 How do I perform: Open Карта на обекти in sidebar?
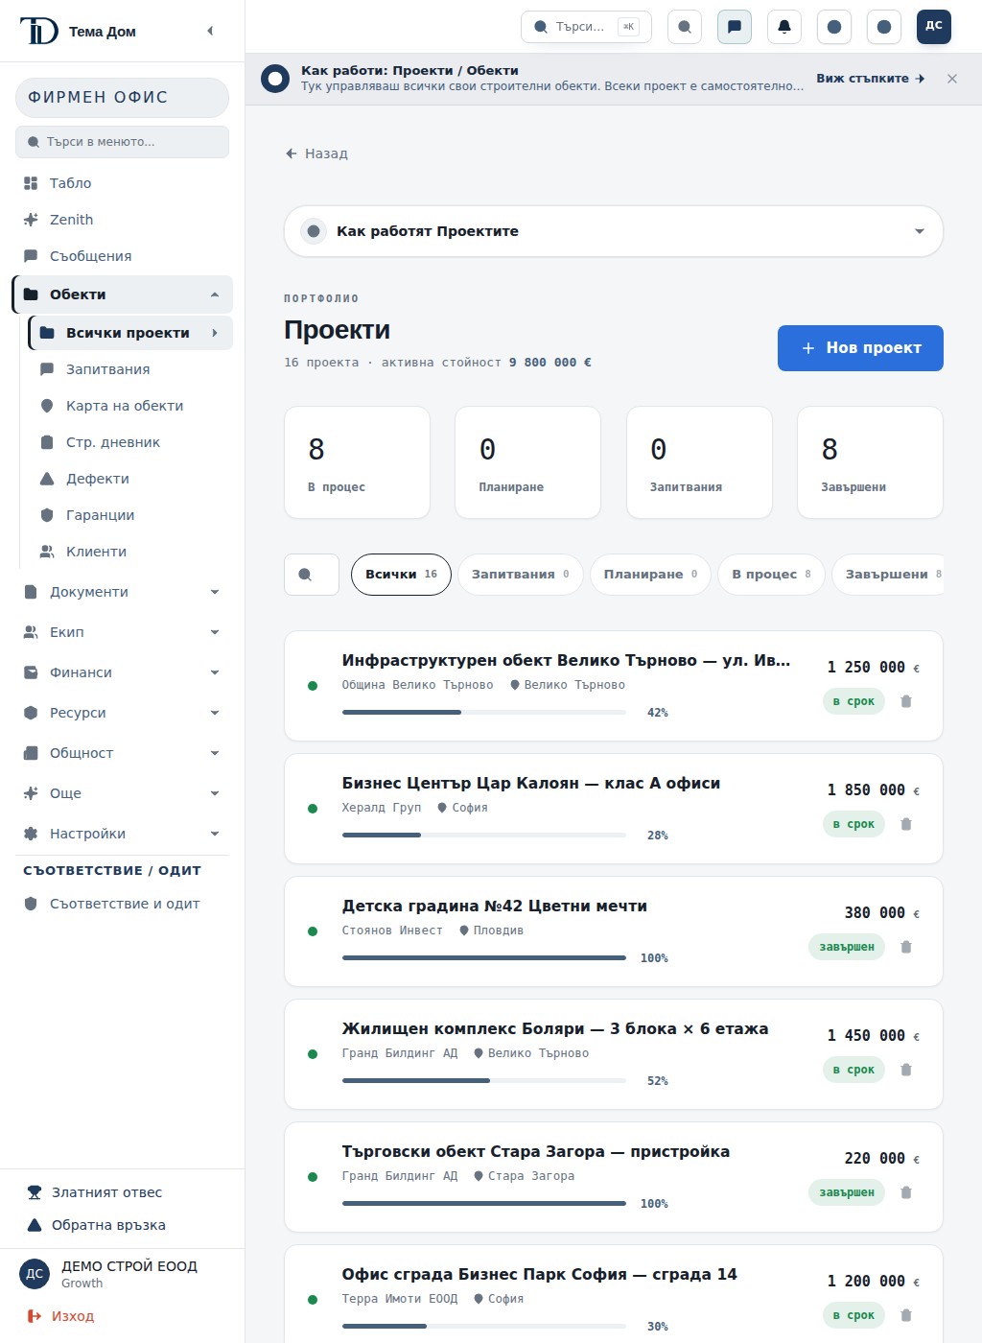(x=130, y=406)
